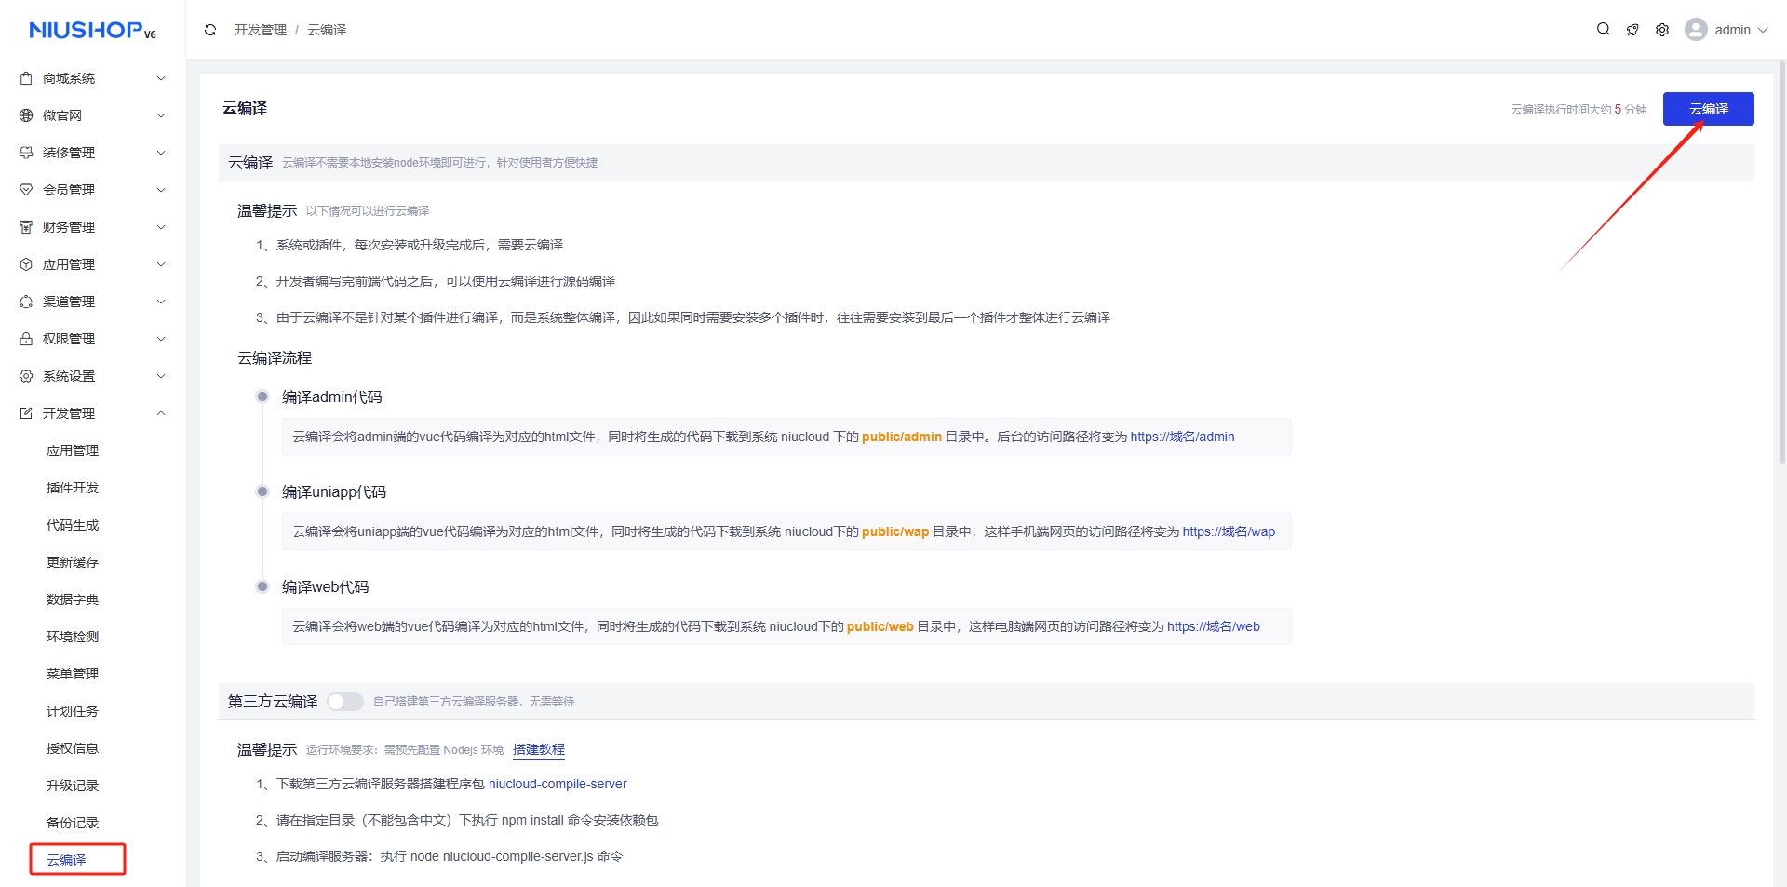This screenshot has width=1787, height=887.
Task: Click the 权限管理 lock icon
Action: pos(26,339)
